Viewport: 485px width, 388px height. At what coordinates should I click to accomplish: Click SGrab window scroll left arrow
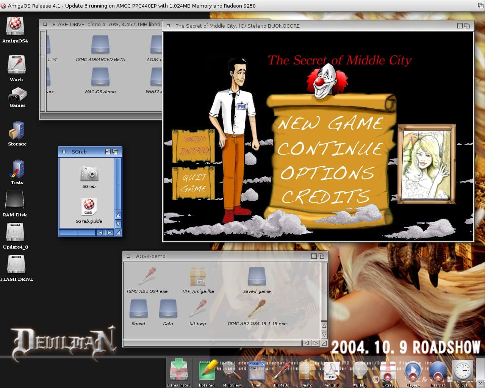click(101, 233)
